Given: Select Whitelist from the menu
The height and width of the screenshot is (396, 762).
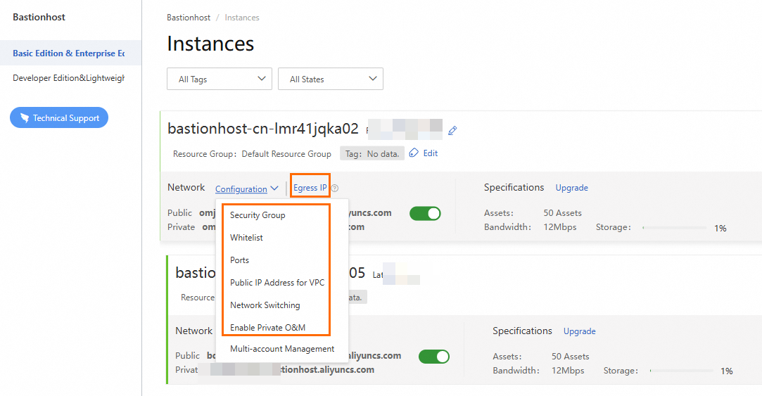Looking at the screenshot, I should click(x=246, y=238).
